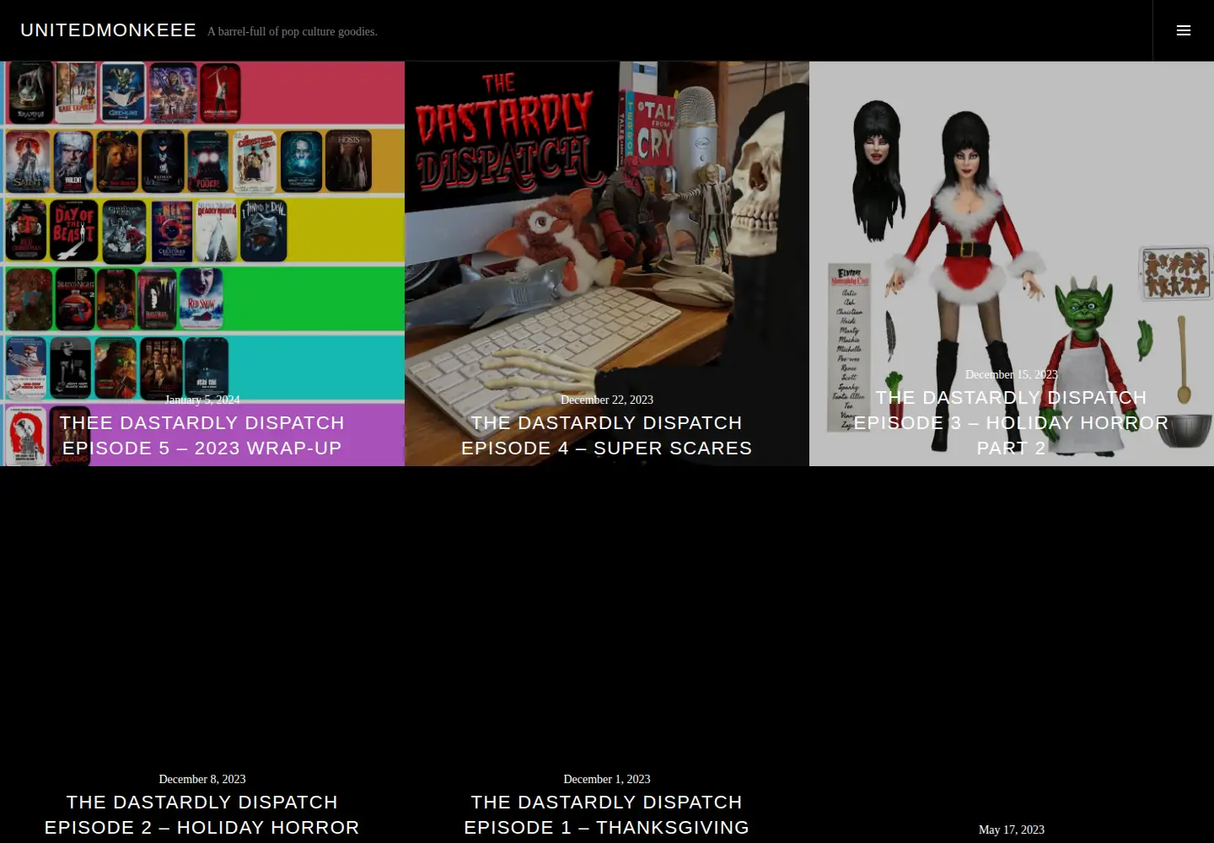Go to the UNITEDMONKEEE site title
The image size is (1214, 843).
tap(108, 30)
